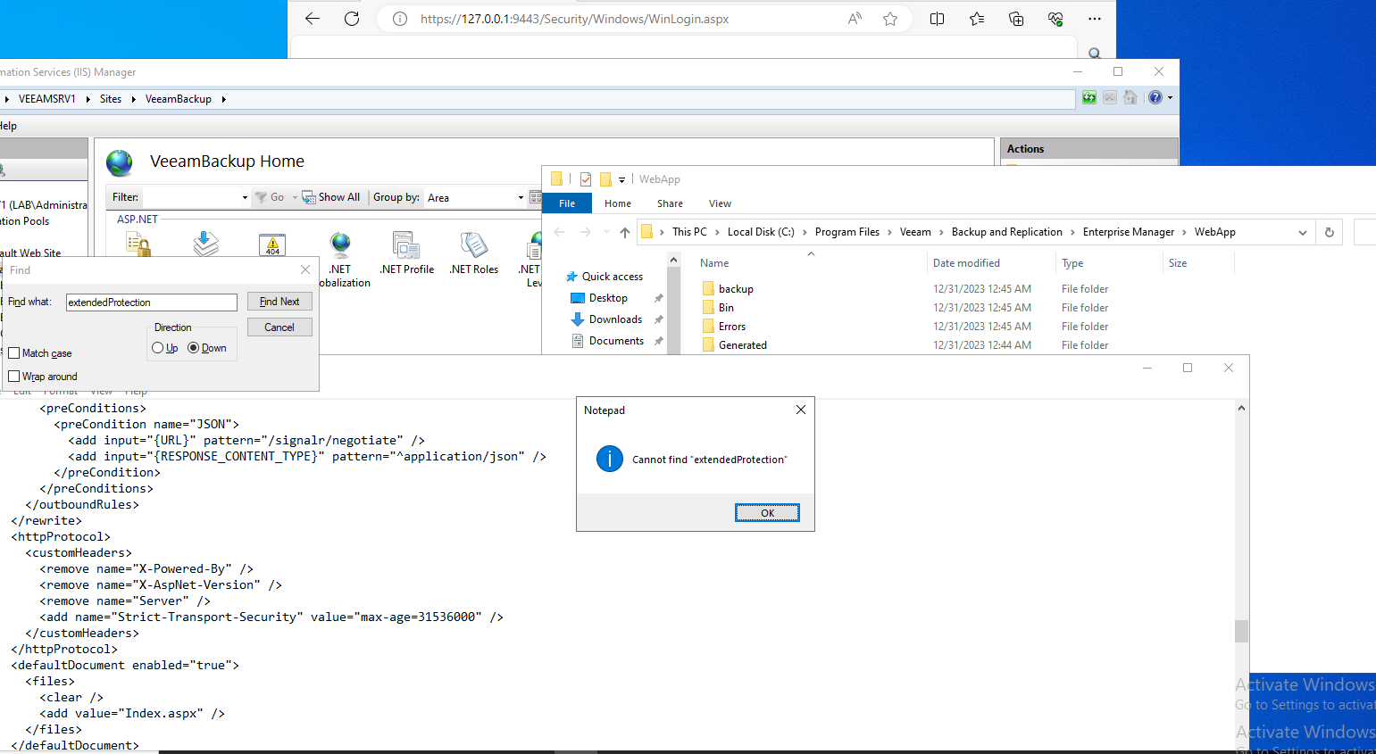The image size is (1376, 754).
Task: Expand breadcrumb chevron after Veeam
Action: coord(941,232)
